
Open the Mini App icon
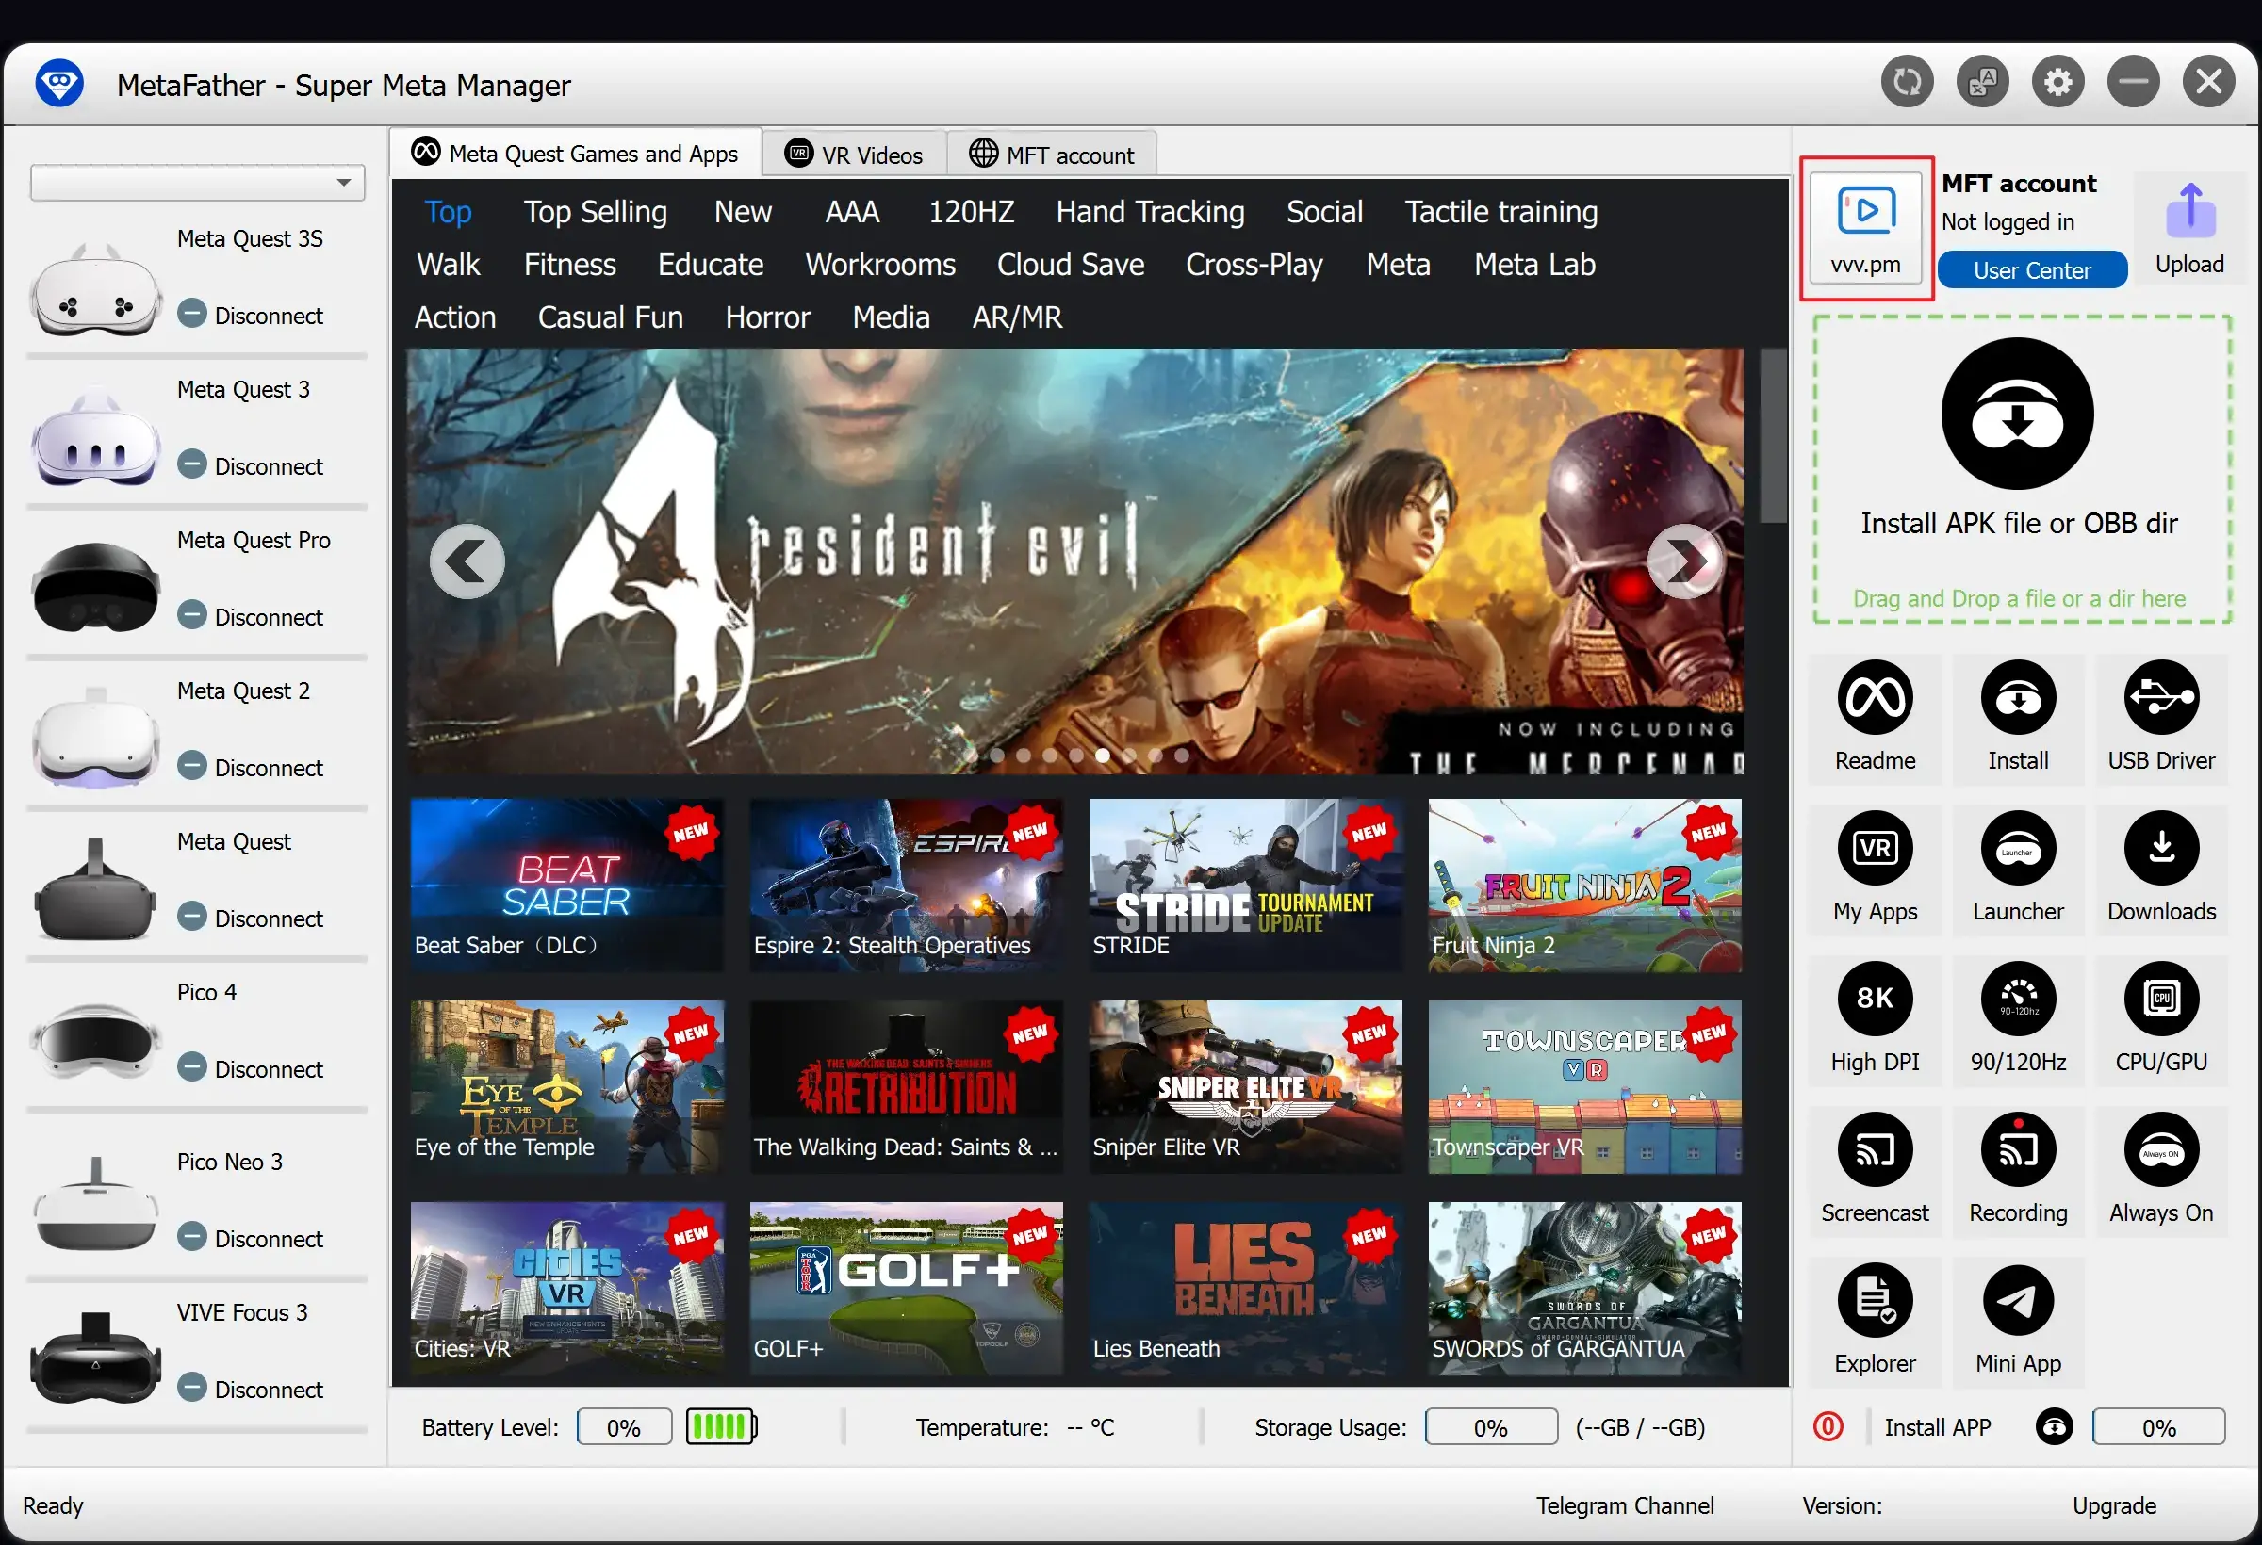(2018, 1302)
